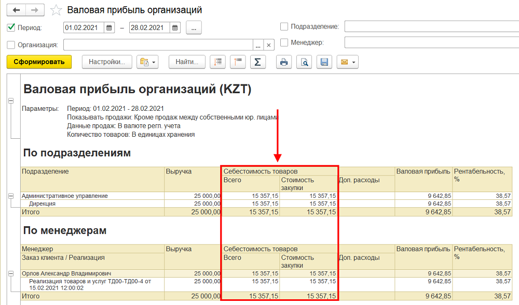Print the report with printer icon
This screenshot has height=305, width=519.
[x=284, y=62]
